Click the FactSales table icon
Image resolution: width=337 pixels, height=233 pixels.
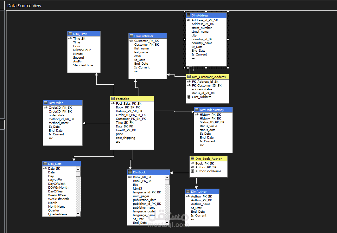click(x=113, y=99)
